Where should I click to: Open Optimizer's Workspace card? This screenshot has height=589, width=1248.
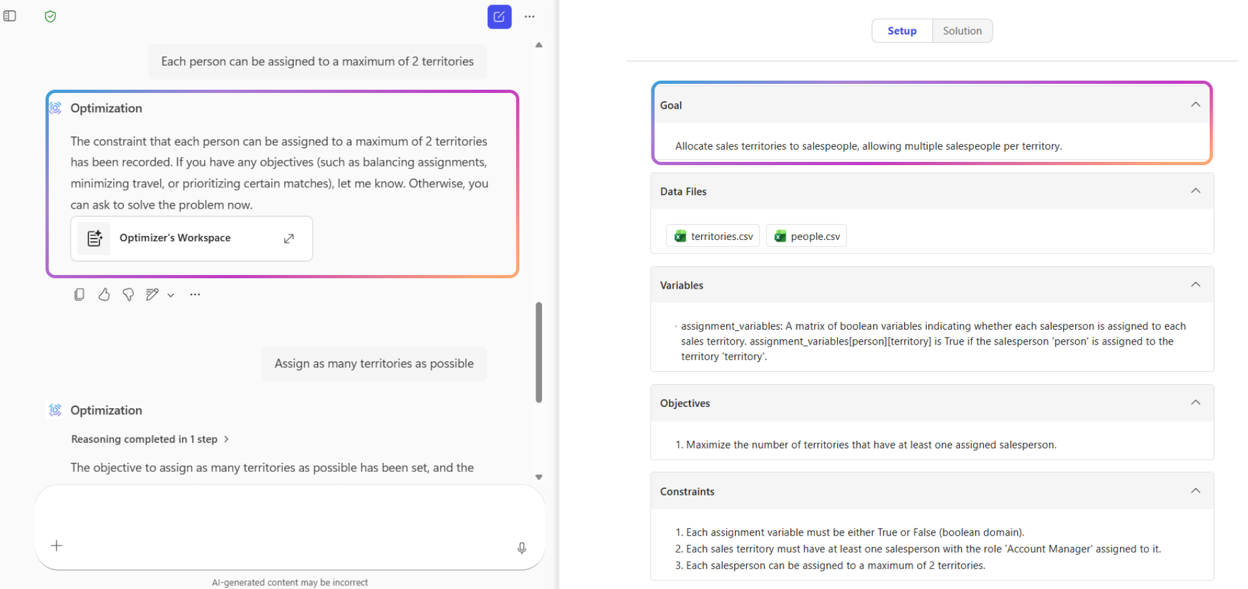(x=191, y=239)
